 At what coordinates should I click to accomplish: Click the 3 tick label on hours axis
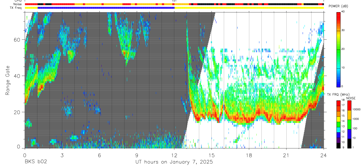62,155
